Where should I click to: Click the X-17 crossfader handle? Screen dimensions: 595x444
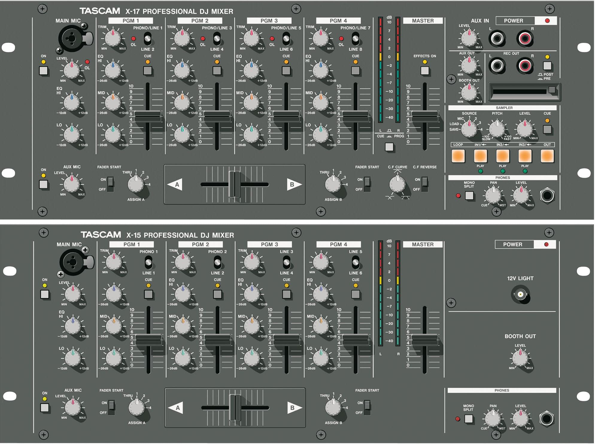tap(235, 184)
